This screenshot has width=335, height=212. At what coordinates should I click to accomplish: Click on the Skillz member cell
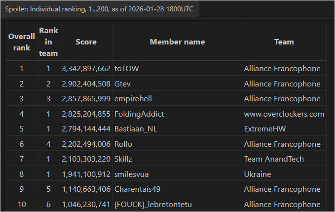(124, 159)
